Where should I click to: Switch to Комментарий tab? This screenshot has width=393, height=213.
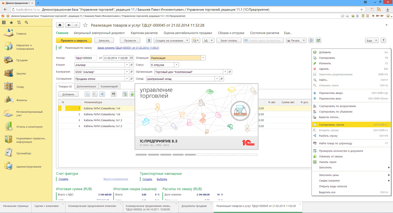(x=109, y=86)
